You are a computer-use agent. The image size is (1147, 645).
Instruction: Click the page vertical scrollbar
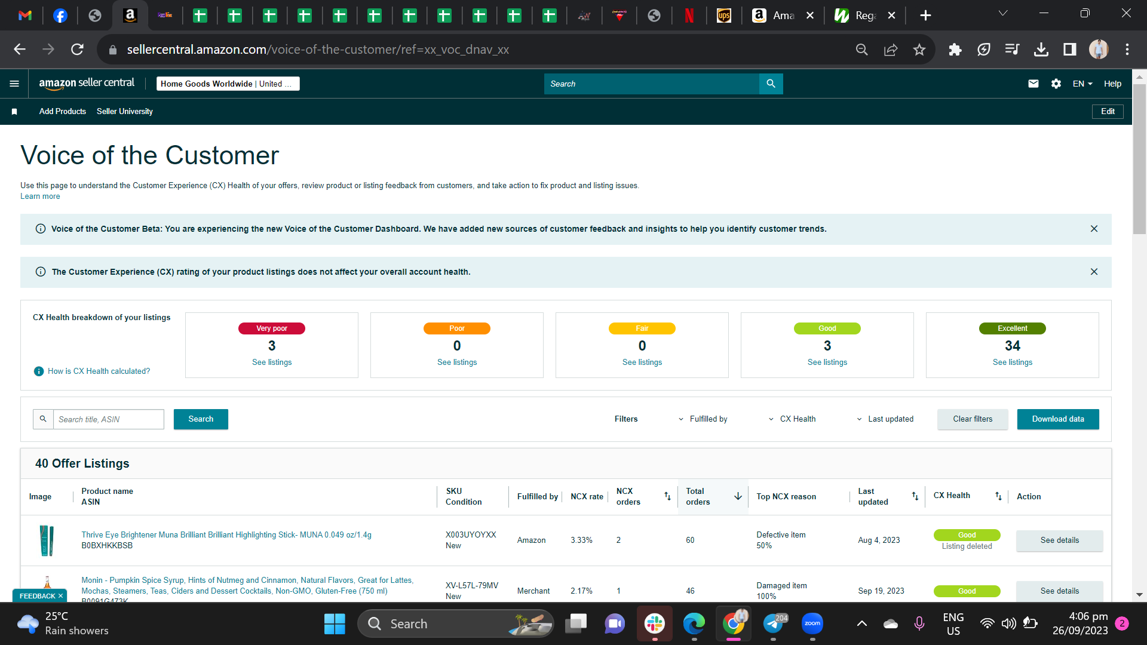(x=1139, y=159)
